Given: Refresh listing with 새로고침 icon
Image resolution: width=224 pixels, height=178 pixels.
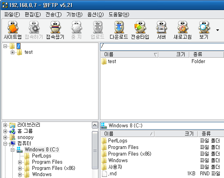Looking at the screenshot, I should tap(183, 30).
